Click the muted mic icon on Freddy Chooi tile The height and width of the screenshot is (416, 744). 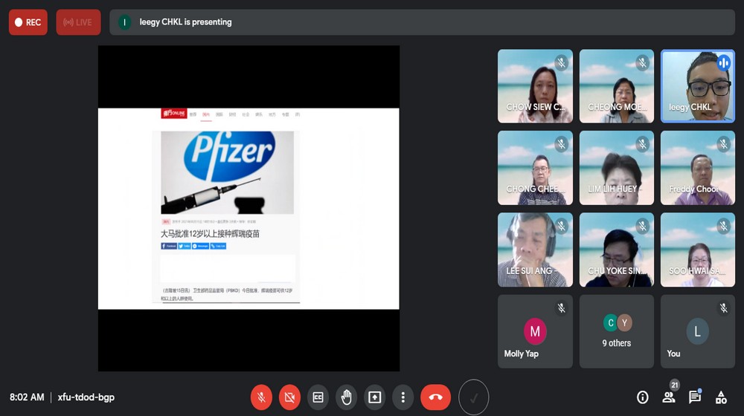[724, 144]
